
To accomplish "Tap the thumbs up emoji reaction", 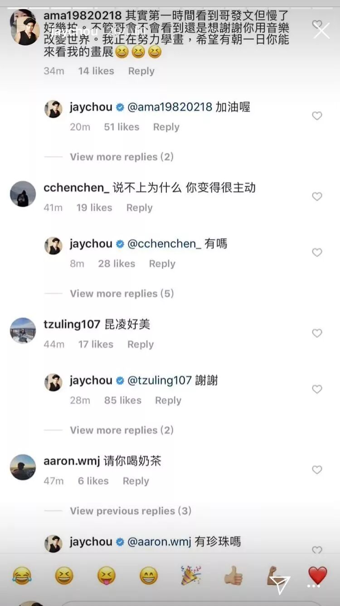I will click(x=233, y=576).
